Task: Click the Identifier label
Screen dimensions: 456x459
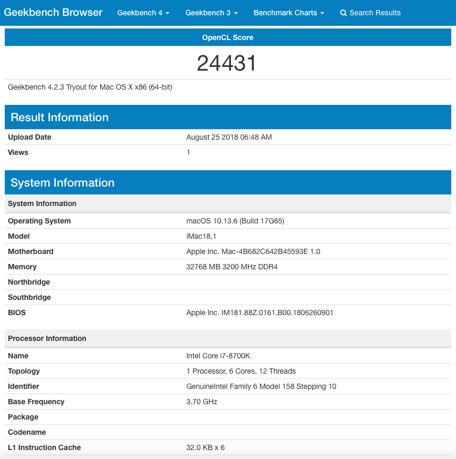Action: click(x=23, y=386)
